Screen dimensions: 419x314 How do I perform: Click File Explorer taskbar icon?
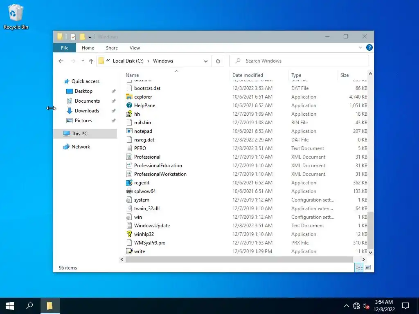coord(50,306)
